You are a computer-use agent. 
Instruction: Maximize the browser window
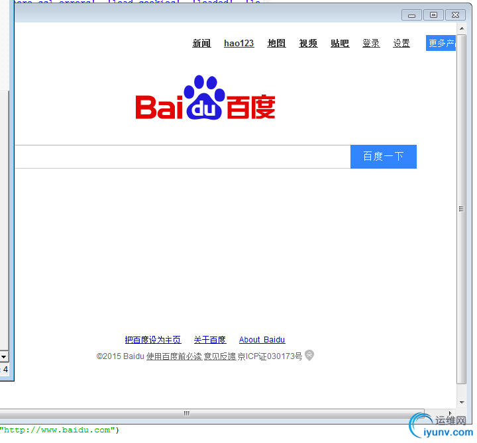[x=433, y=15]
